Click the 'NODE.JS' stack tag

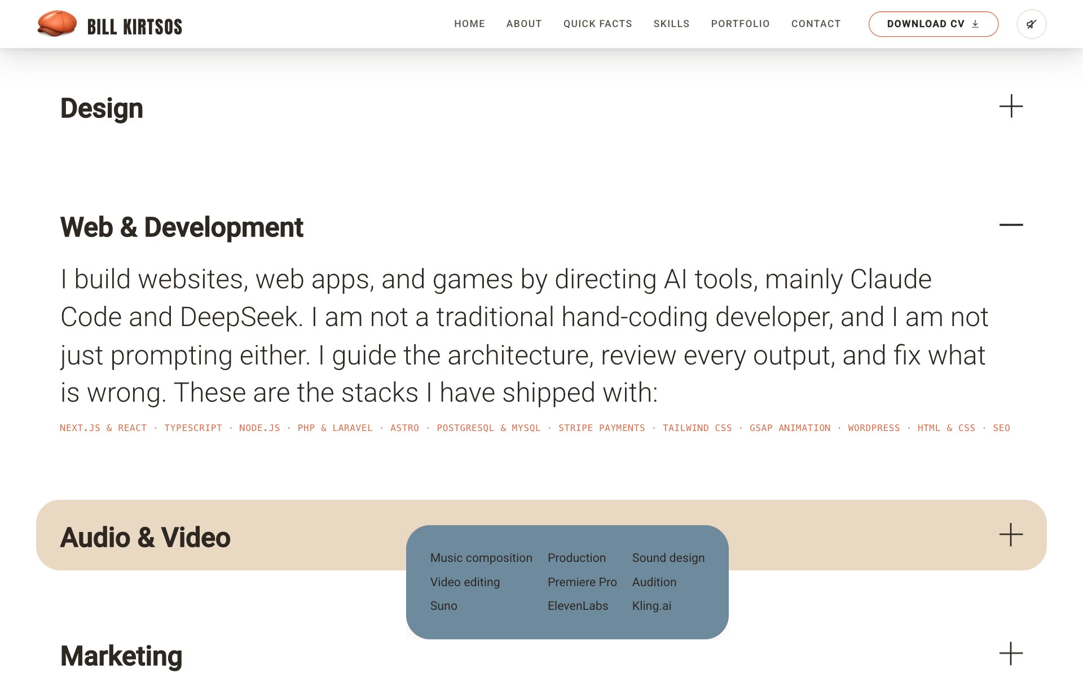259,428
